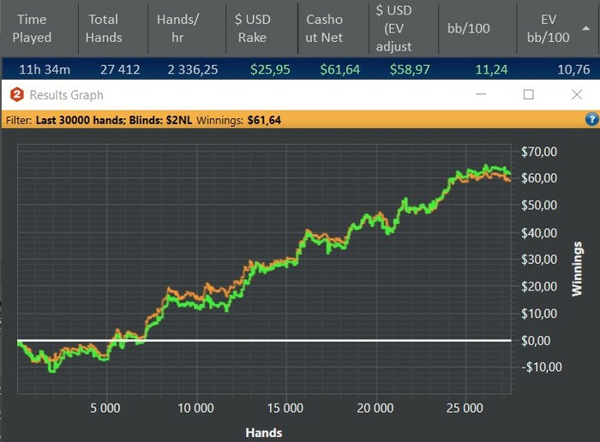Click the $40,00 y-axis label
The image size is (600, 442).
539,233
